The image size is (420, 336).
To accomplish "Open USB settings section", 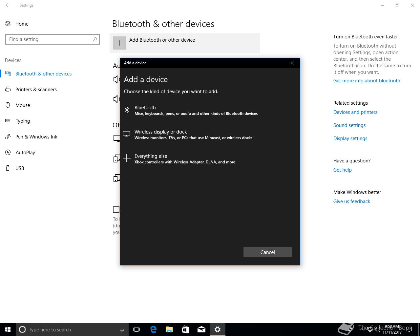I will click(x=20, y=168).
